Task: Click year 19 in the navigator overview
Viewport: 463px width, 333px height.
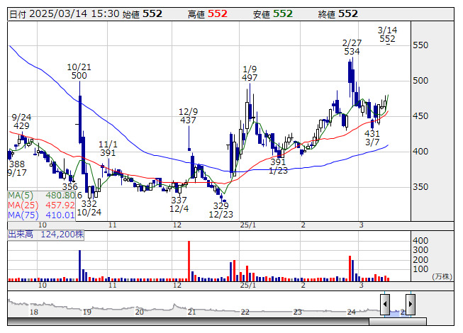Action: point(87,312)
